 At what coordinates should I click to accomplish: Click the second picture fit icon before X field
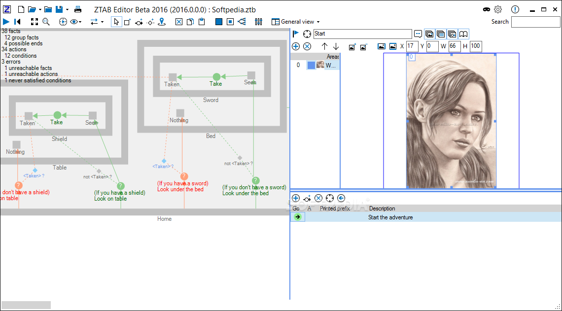[x=393, y=46]
